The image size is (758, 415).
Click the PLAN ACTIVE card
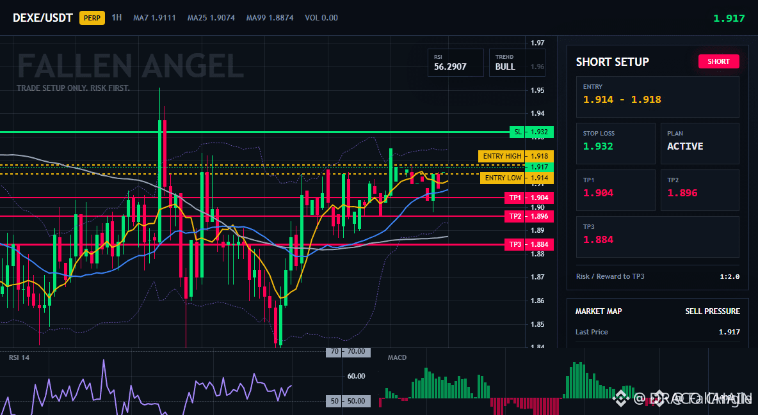click(700, 143)
